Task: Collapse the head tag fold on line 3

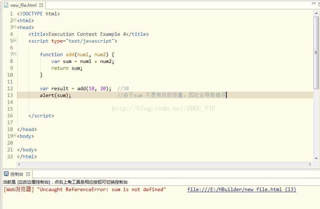Action: pos(14,26)
